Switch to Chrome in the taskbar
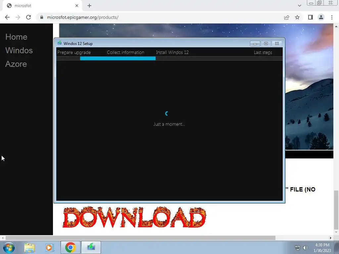The image size is (339, 254). click(x=71, y=247)
